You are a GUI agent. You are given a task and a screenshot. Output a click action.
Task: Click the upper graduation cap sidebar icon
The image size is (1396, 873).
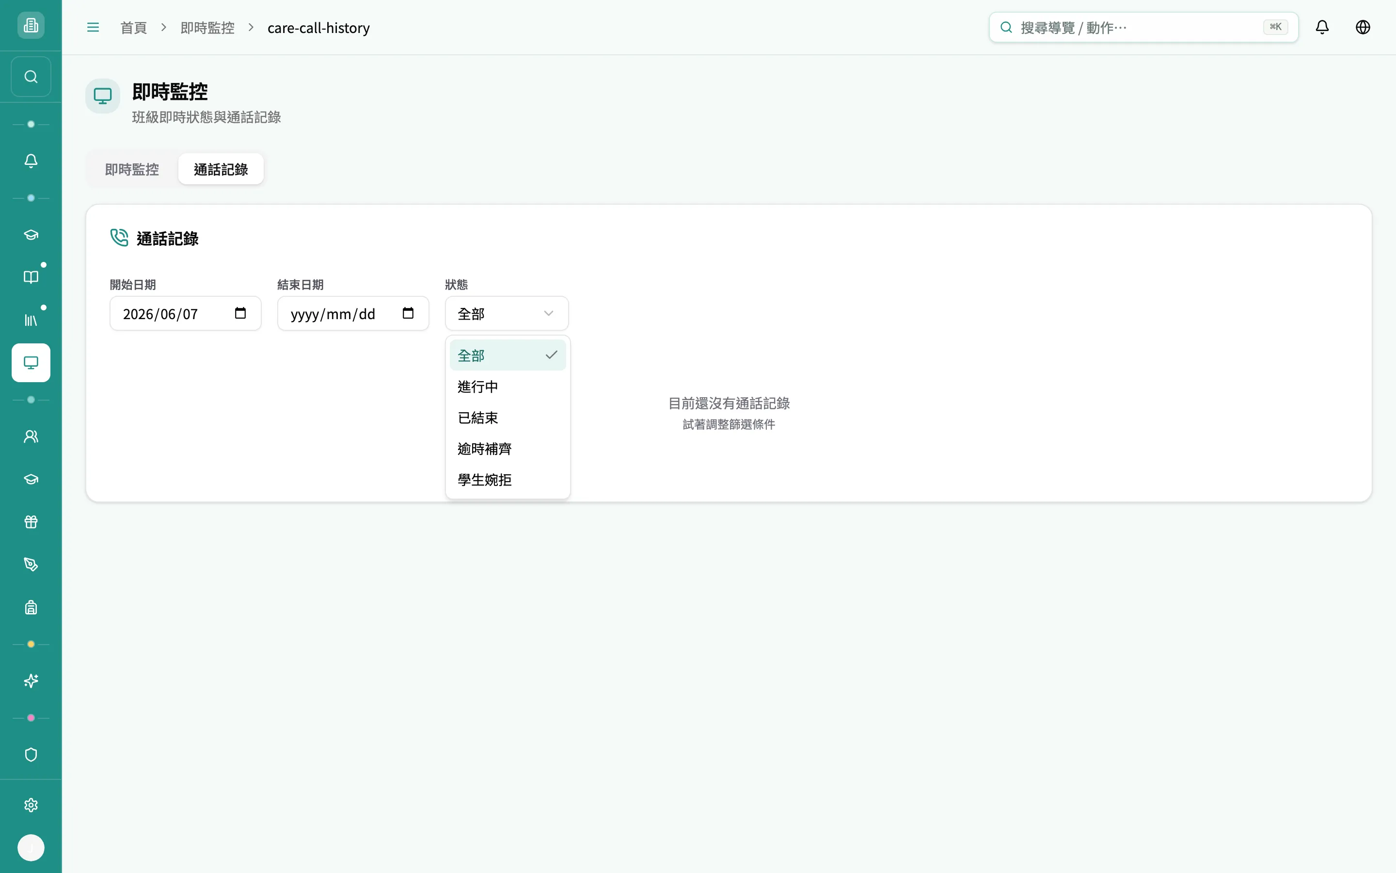31,234
